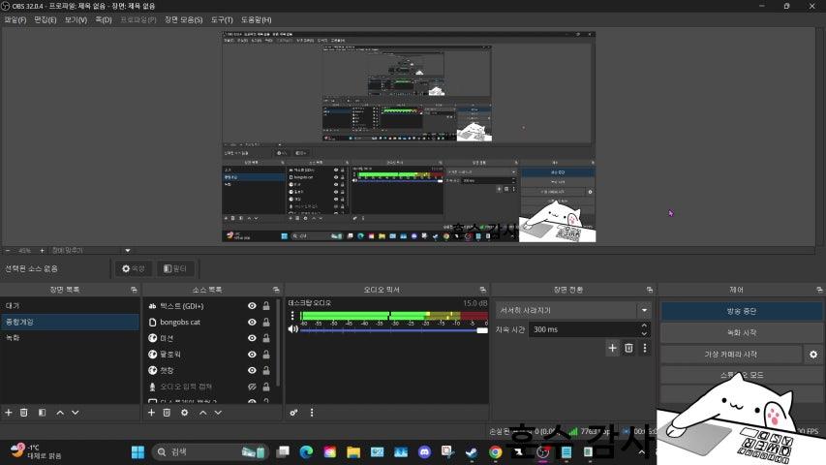This screenshot has width=826, height=465.
Task: Open source properties gear in sources toolbar
Action: 183,412
